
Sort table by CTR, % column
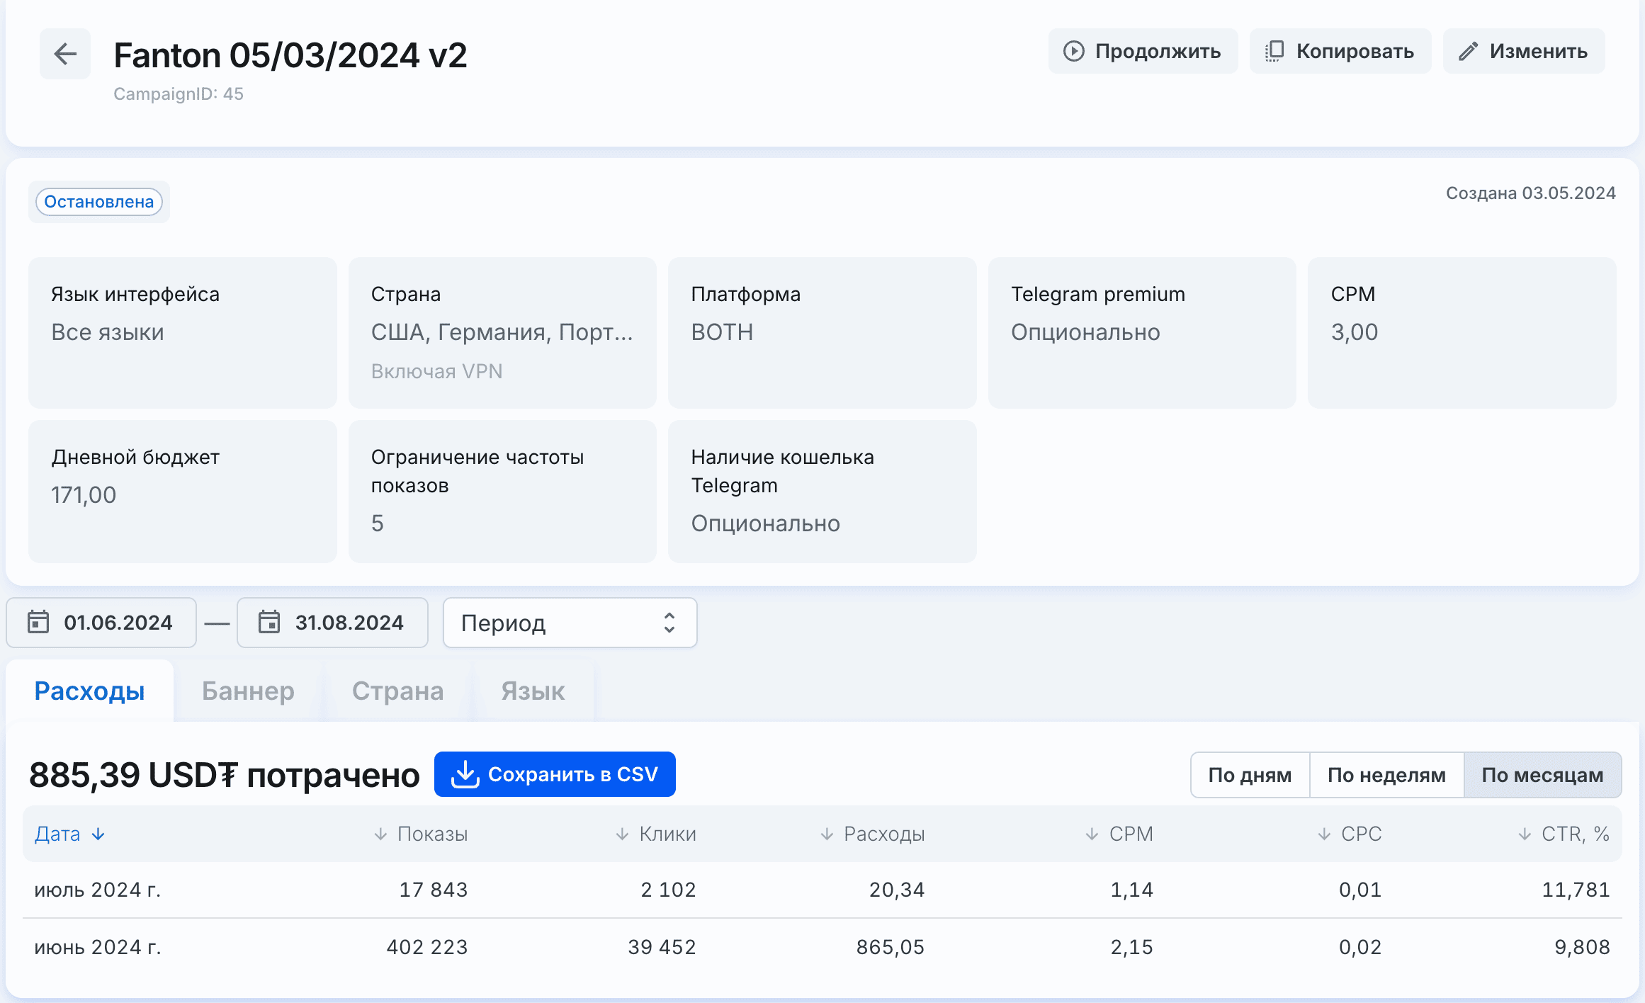click(1564, 834)
